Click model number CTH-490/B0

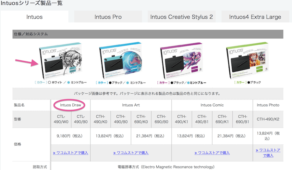[x=121, y=119]
